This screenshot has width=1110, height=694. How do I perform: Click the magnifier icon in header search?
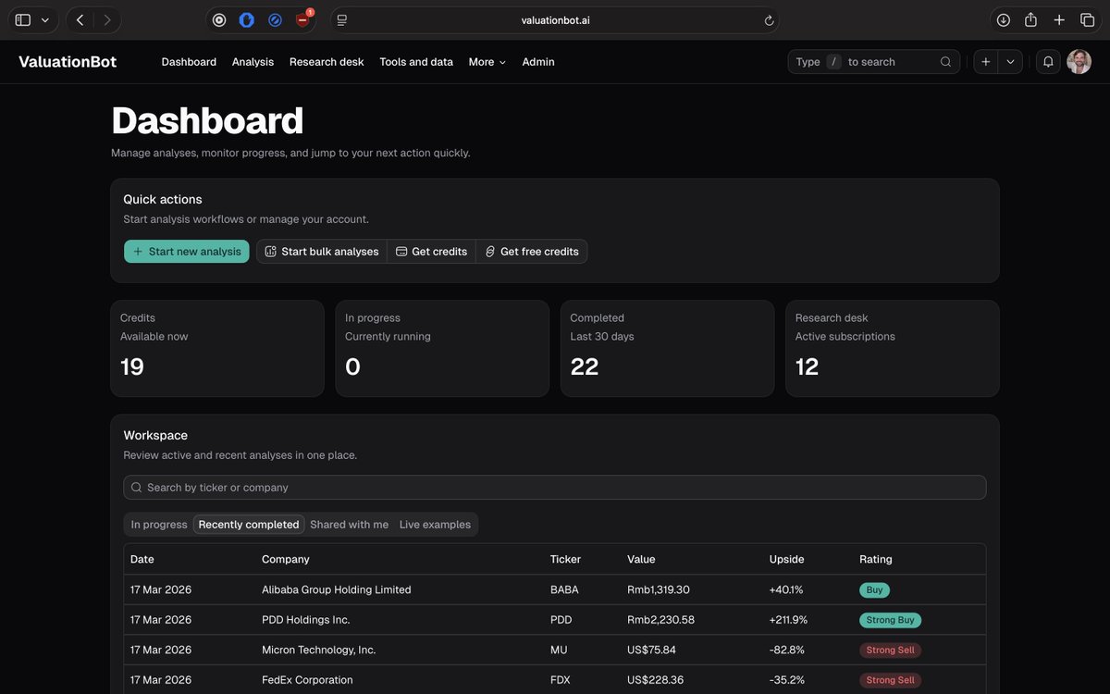[945, 62]
